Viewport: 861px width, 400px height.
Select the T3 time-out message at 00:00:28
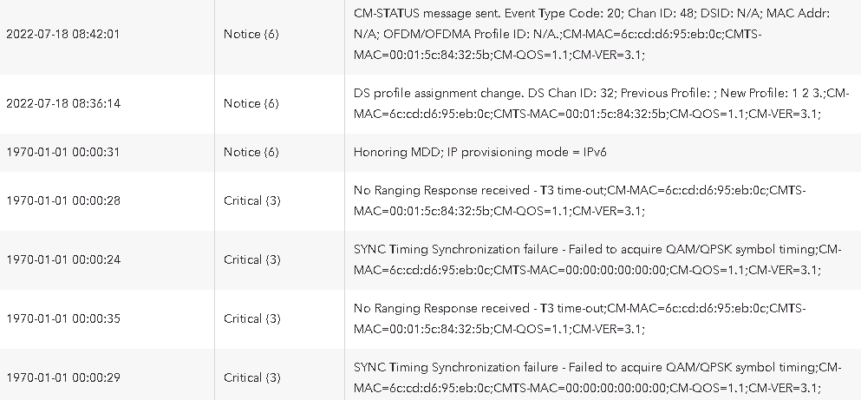tap(579, 200)
